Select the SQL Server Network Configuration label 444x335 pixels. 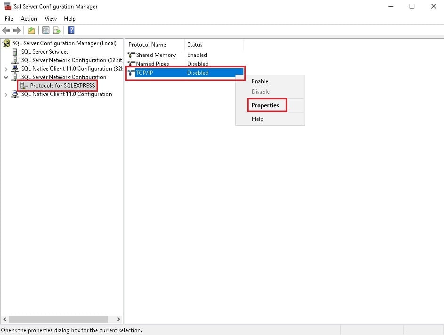click(64, 77)
